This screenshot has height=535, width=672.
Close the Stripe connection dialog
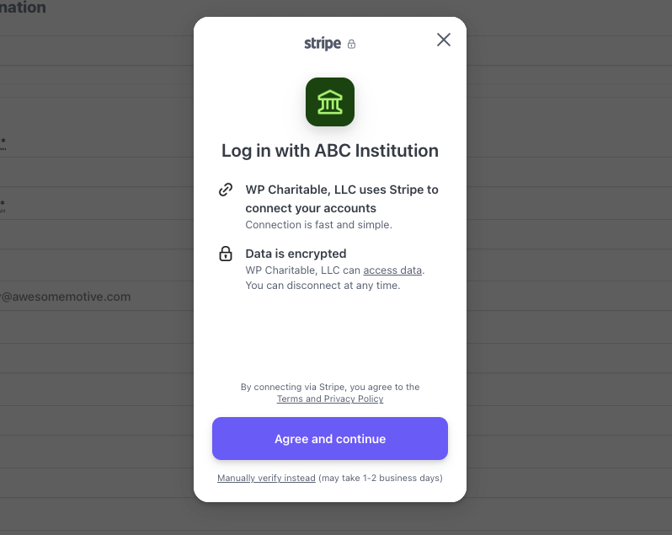point(444,40)
